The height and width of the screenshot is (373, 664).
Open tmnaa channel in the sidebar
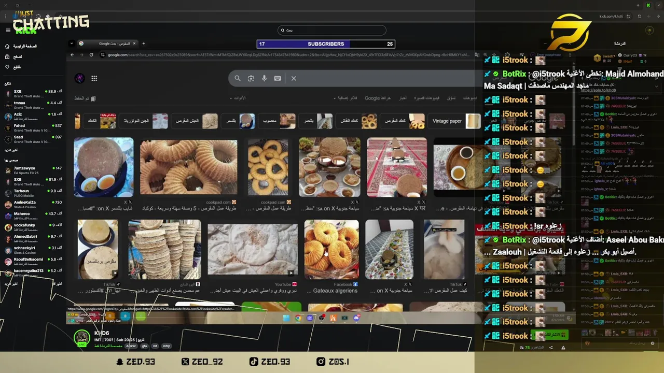click(x=33, y=105)
